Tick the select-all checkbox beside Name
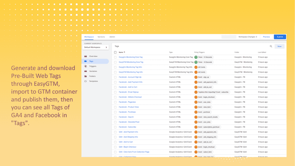The width and height of the screenshot is (295, 166). click(115, 52)
